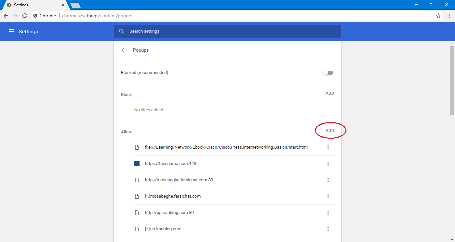Open the Settings hamburger menu
455x242 pixels.
pyautogui.click(x=11, y=31)
